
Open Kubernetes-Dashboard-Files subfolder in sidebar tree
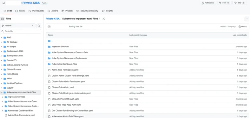21,111
